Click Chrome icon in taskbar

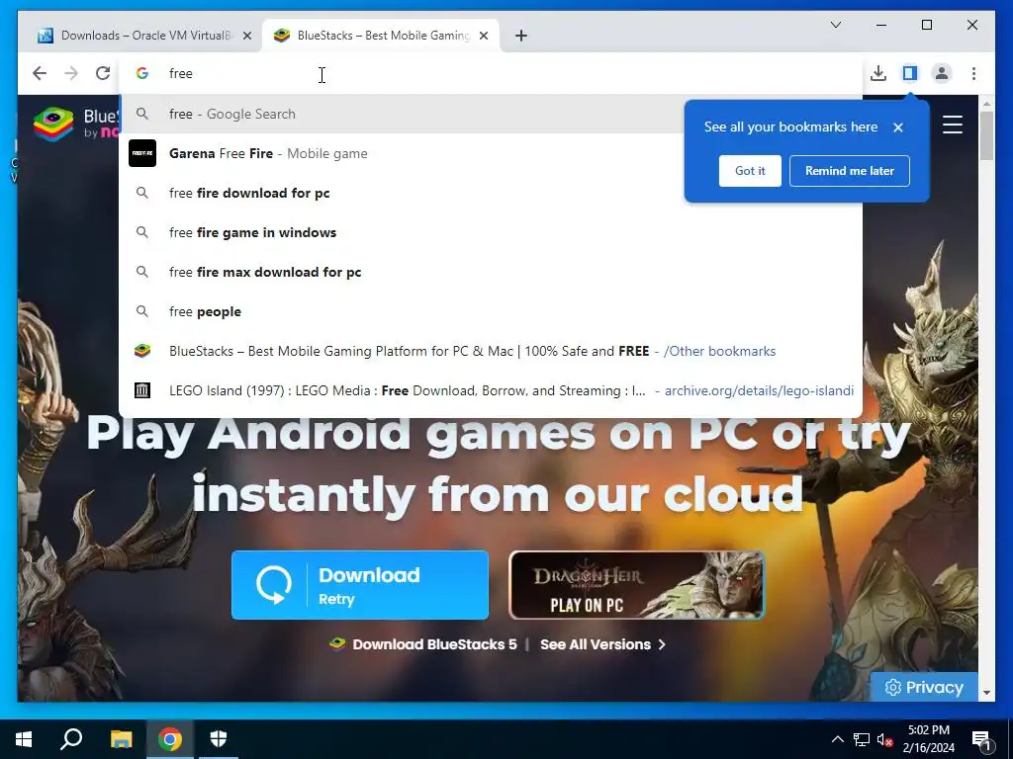point(170,739)
